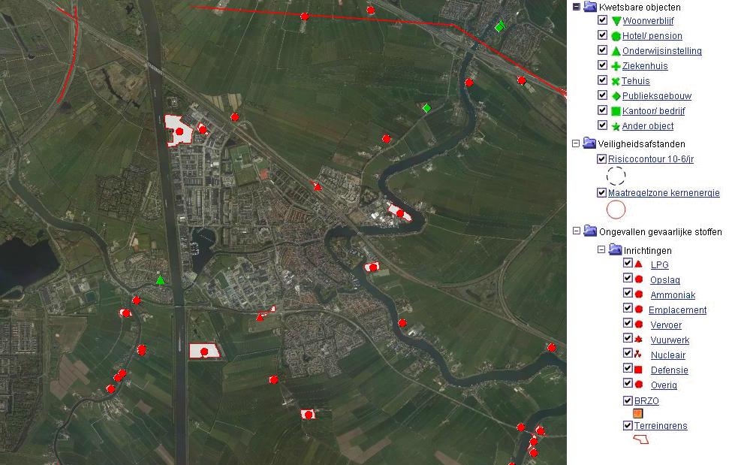Image resolution: width=732 pixels, height=465 pixels.
Task: Click the red square Defensie symbol
Action: [638, 369]
